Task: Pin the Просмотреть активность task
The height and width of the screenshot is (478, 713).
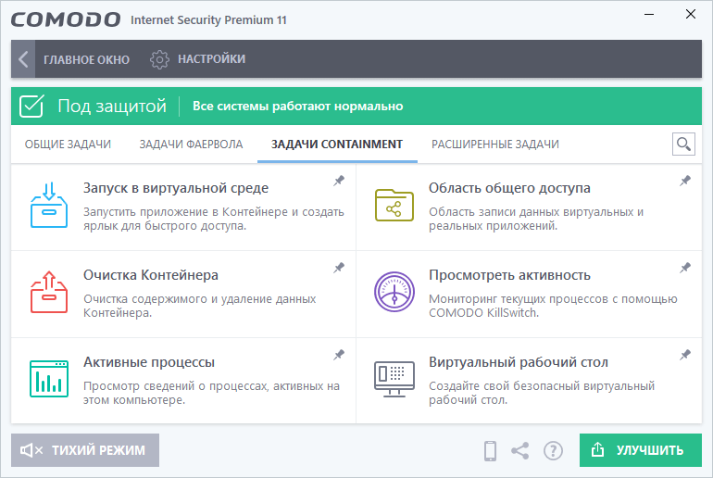Action: coord(685,268)
